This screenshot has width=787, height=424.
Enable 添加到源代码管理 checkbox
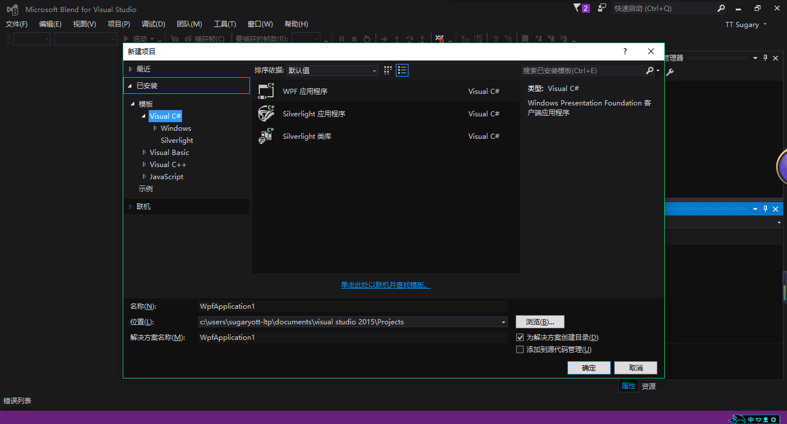coord(520,349)
